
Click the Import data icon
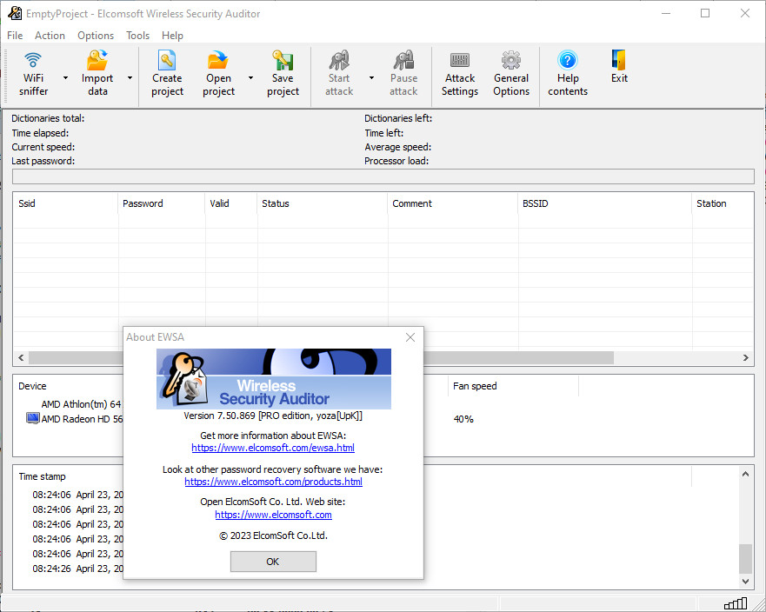[97, 61]
